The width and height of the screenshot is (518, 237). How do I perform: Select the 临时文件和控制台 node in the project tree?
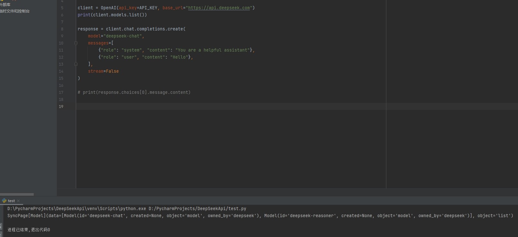15,11
